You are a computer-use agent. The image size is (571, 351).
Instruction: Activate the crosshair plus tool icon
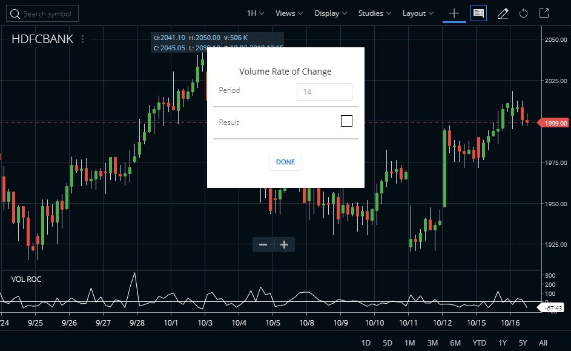[454, 14]
